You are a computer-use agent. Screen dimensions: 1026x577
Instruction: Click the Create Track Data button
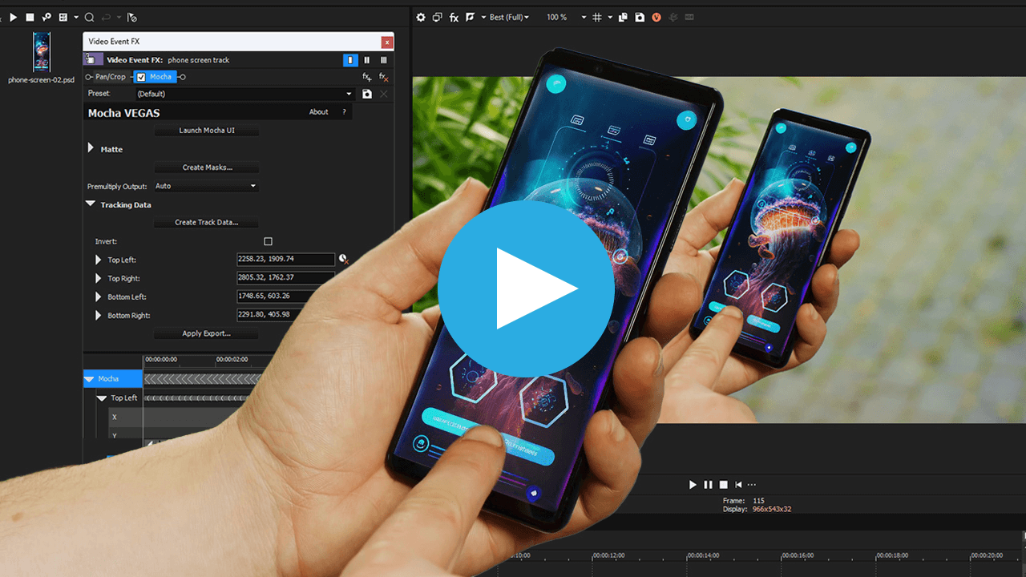click(x=207, y=223)
